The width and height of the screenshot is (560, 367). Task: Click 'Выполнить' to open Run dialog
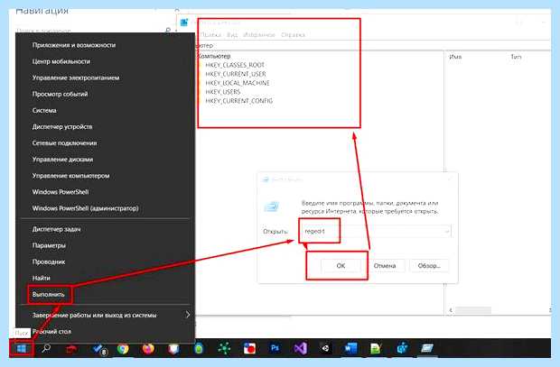point(48,294)
